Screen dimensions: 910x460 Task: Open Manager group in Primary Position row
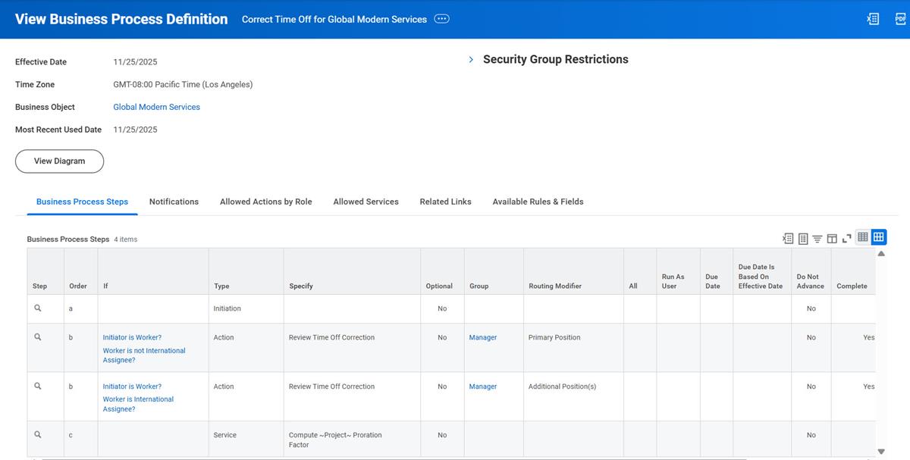[x=483, y=337]
